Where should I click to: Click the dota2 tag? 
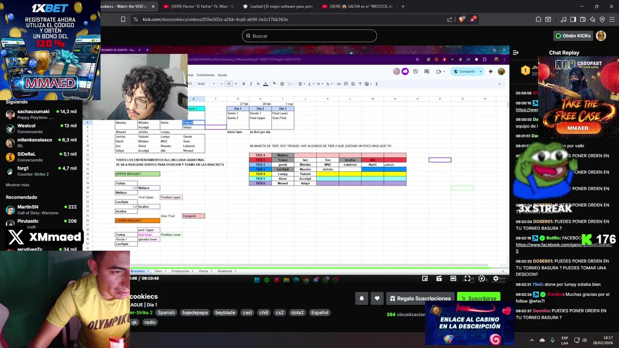click(x=297, y=313)
